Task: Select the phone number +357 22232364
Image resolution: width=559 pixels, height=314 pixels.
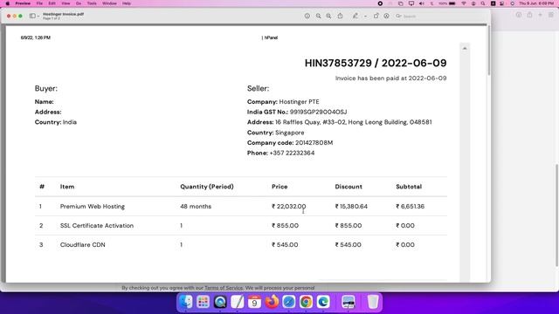Action: 292,154
